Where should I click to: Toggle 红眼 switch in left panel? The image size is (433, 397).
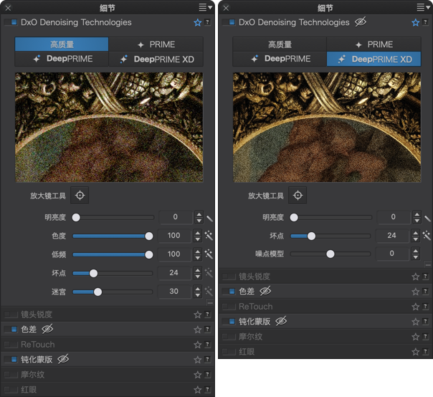tap(11, 390)
